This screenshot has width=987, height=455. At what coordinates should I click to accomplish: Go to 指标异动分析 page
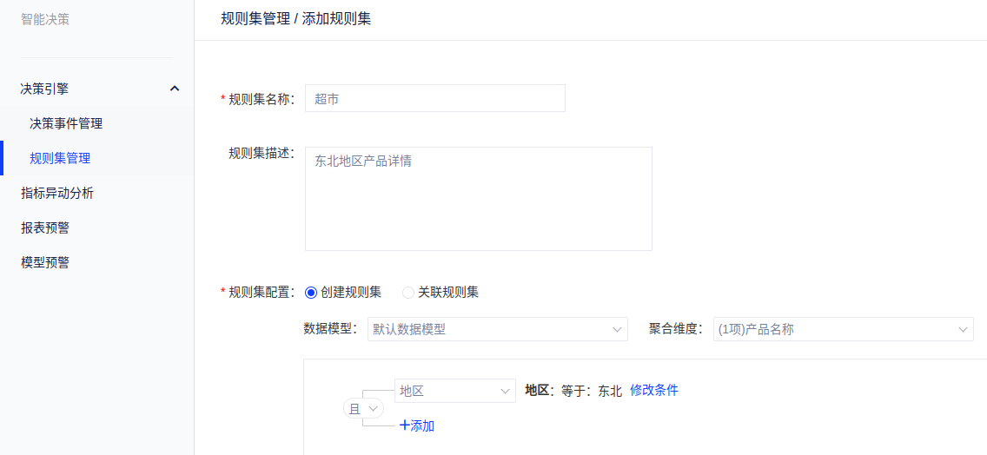click(x=57, y=193)
